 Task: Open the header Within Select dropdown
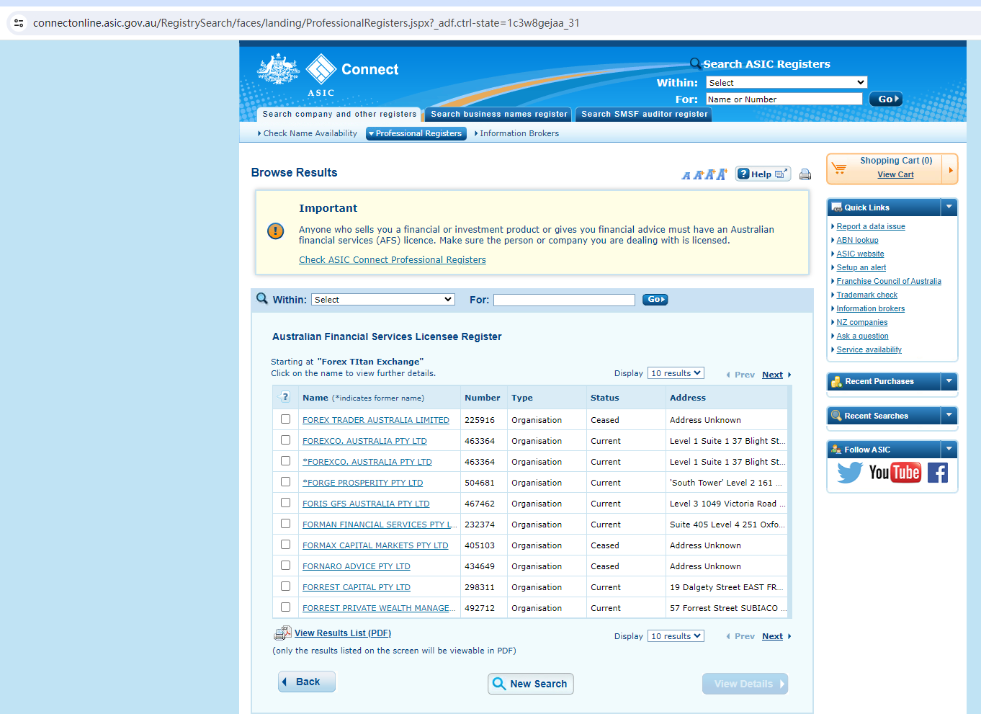point(786,83)
